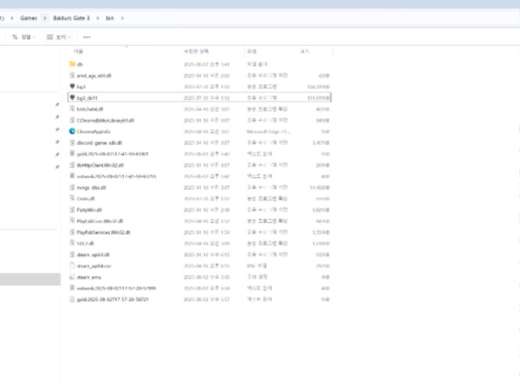The image size is (520, 384).
Task: Open the three-dots more options menu
Action: coord(87,37)
